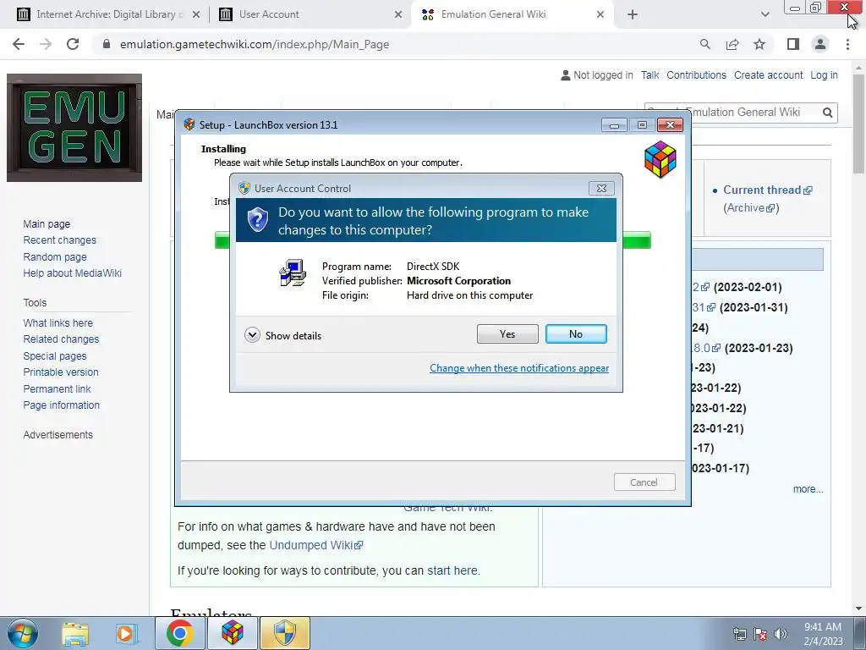Open the Chrome side panel
This screenshot has width=866, height=650.
coord(793,44)
